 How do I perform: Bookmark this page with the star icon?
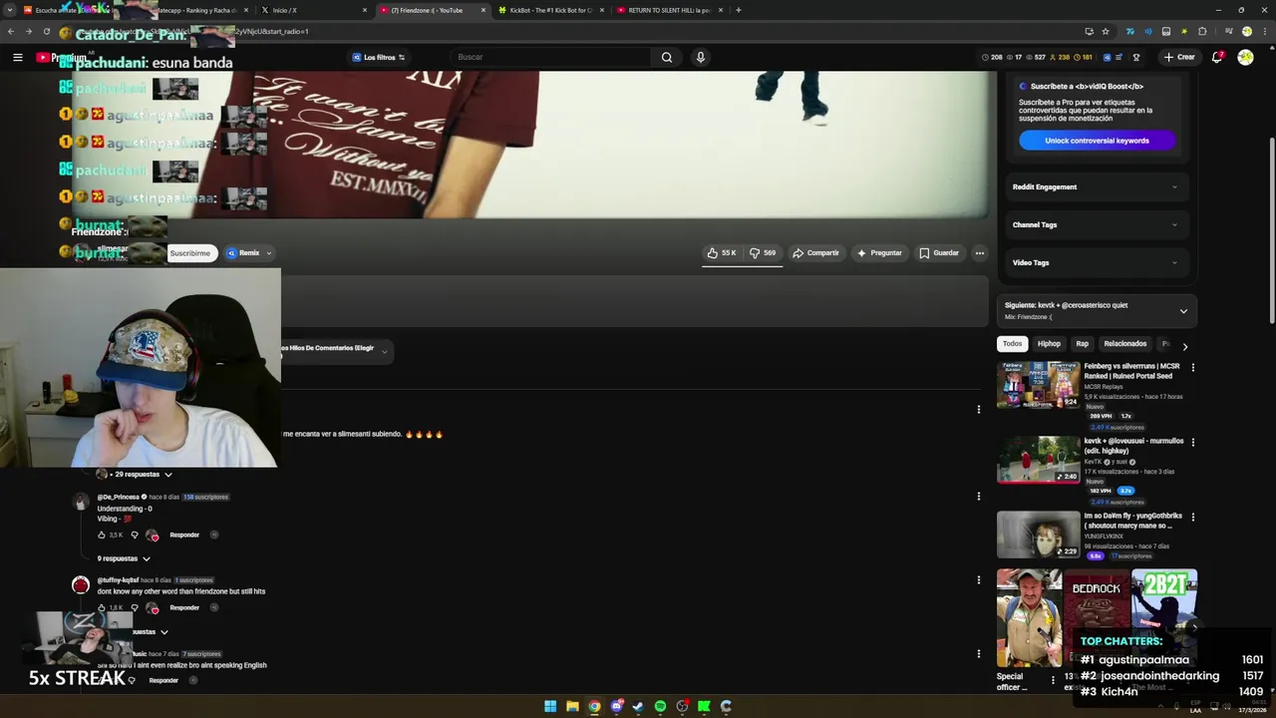[1106, 31]
